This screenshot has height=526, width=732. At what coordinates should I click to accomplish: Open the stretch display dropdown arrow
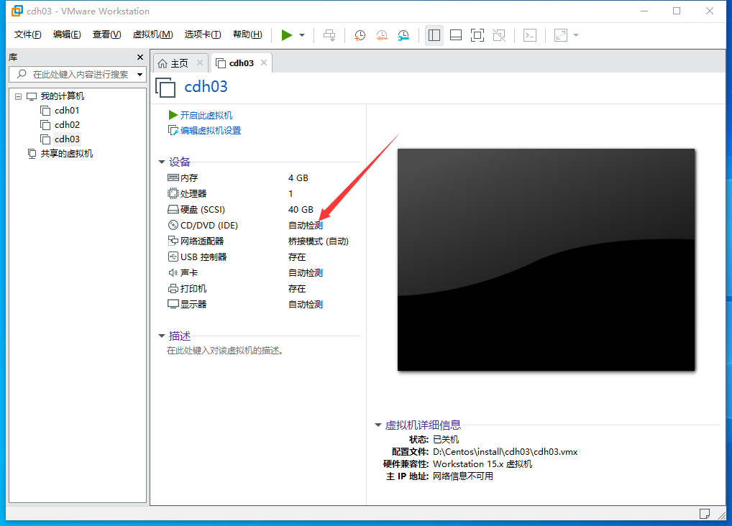(x=576, y=35)
